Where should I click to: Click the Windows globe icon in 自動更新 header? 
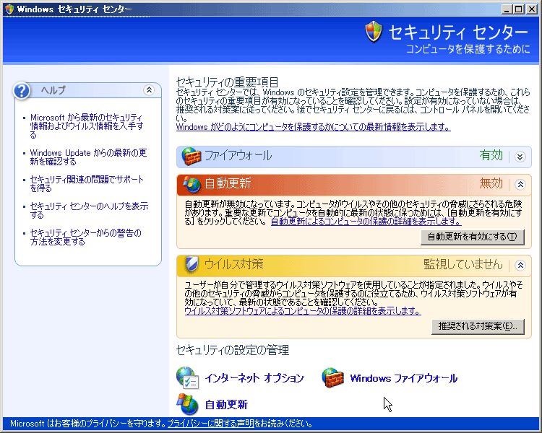192,185
